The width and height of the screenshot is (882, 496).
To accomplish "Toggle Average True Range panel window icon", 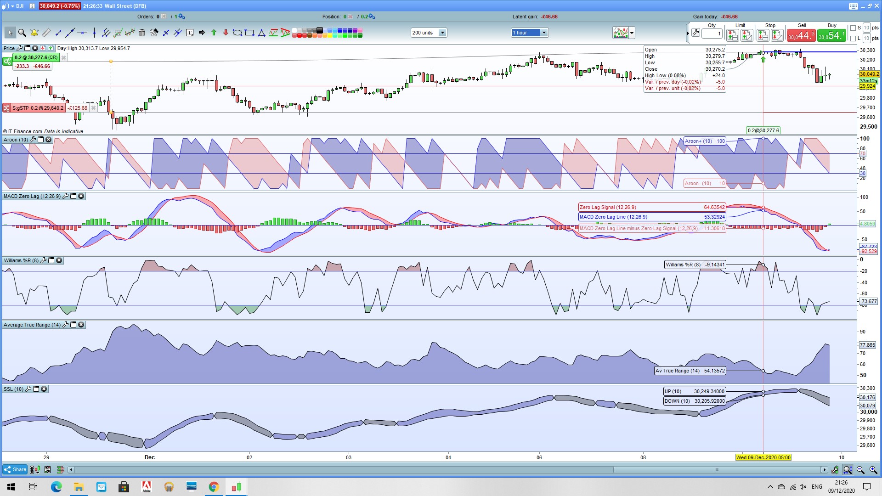I will (x=73, y=325).
